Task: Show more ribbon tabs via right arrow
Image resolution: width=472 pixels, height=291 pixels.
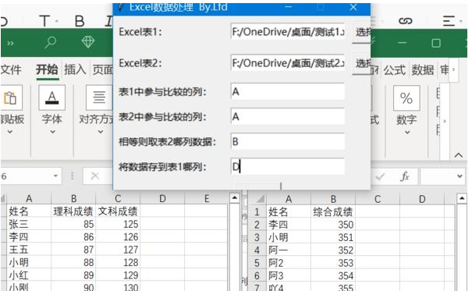Action: click(x=453, y=69)
